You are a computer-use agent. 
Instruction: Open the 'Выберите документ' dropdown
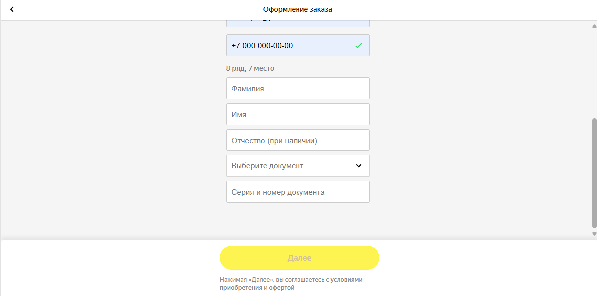coord(298,166)
